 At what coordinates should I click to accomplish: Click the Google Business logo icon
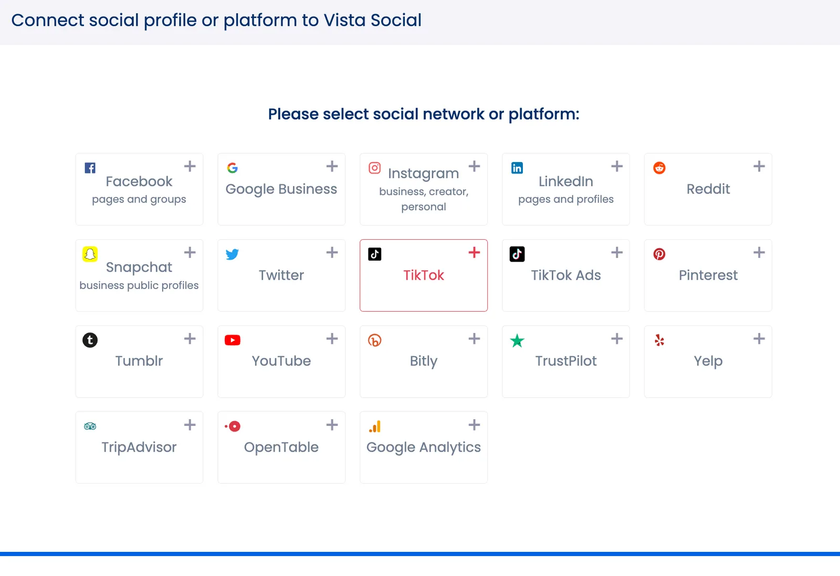(233, 168)
